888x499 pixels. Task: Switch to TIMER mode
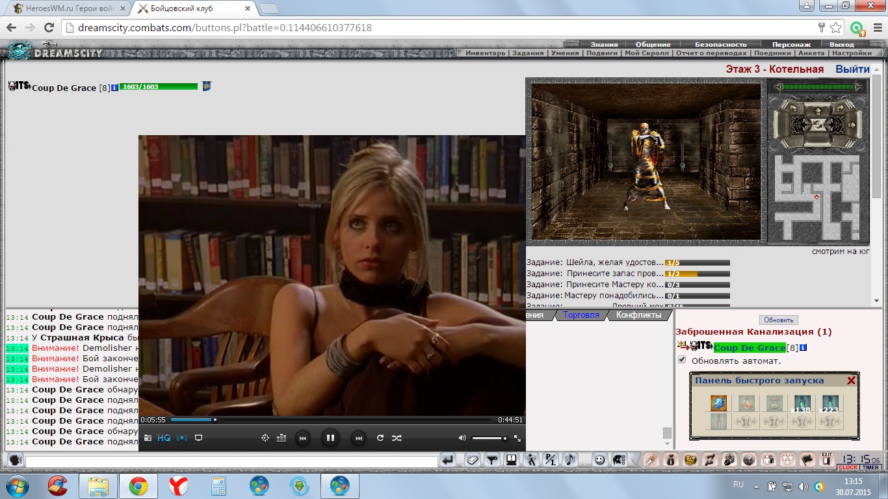[x=870, y=467]
